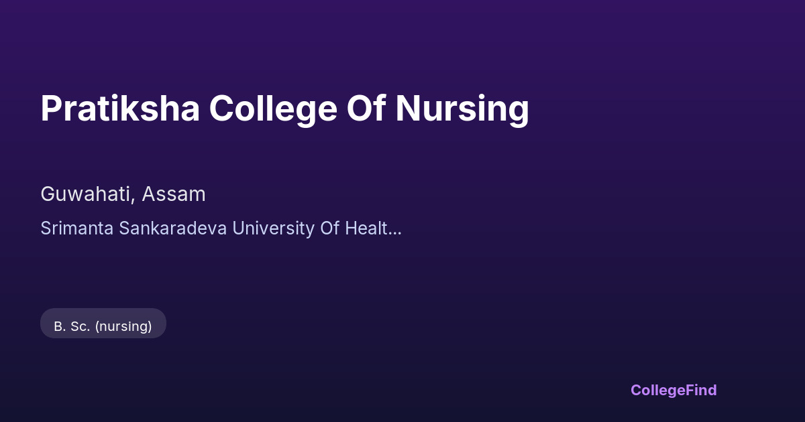Click the B. Sc. text inside the chip

[x=72, y=326]
